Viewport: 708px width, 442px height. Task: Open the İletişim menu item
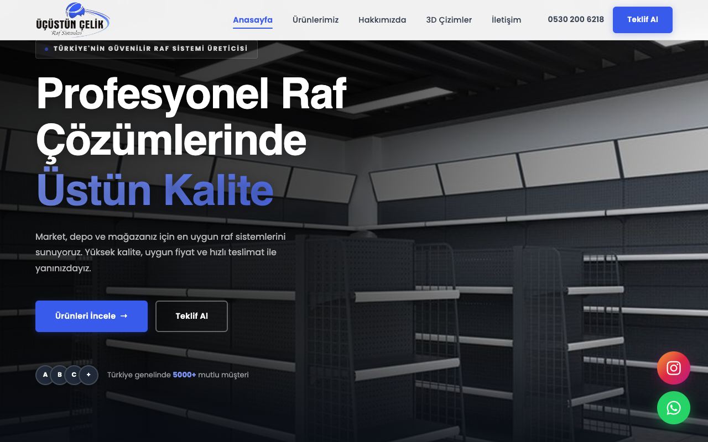coord(506,20)
